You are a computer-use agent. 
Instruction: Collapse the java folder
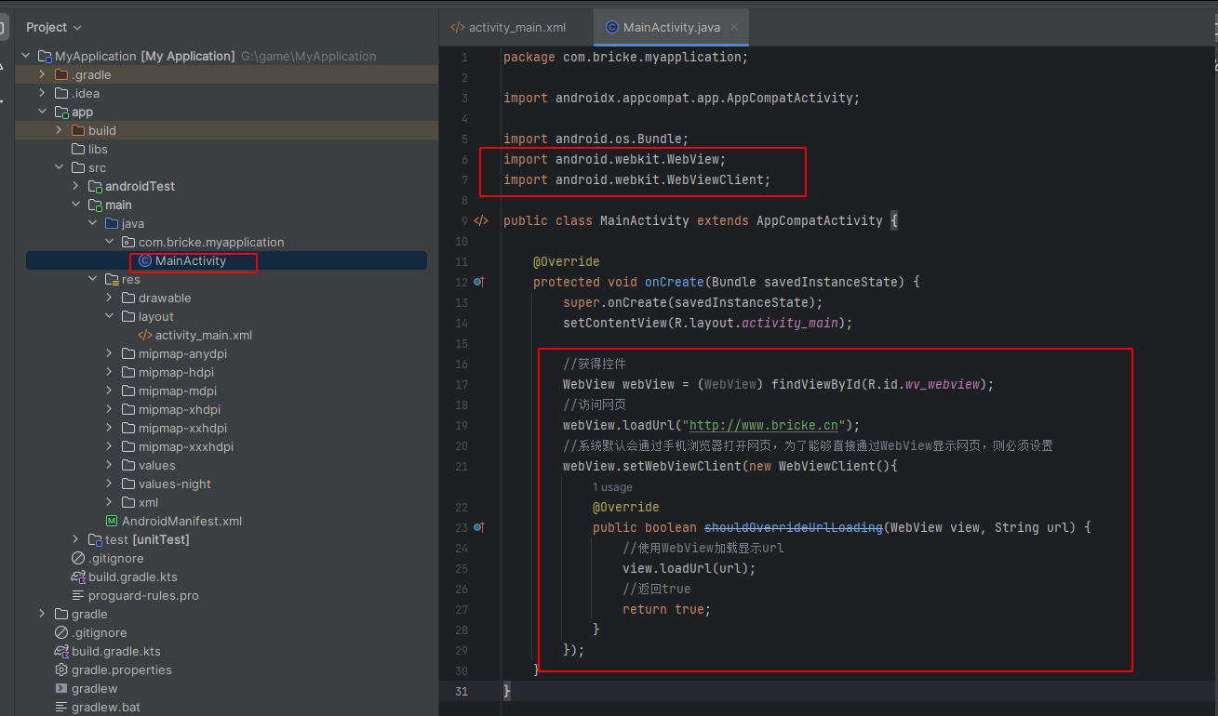tap(93, 223)
